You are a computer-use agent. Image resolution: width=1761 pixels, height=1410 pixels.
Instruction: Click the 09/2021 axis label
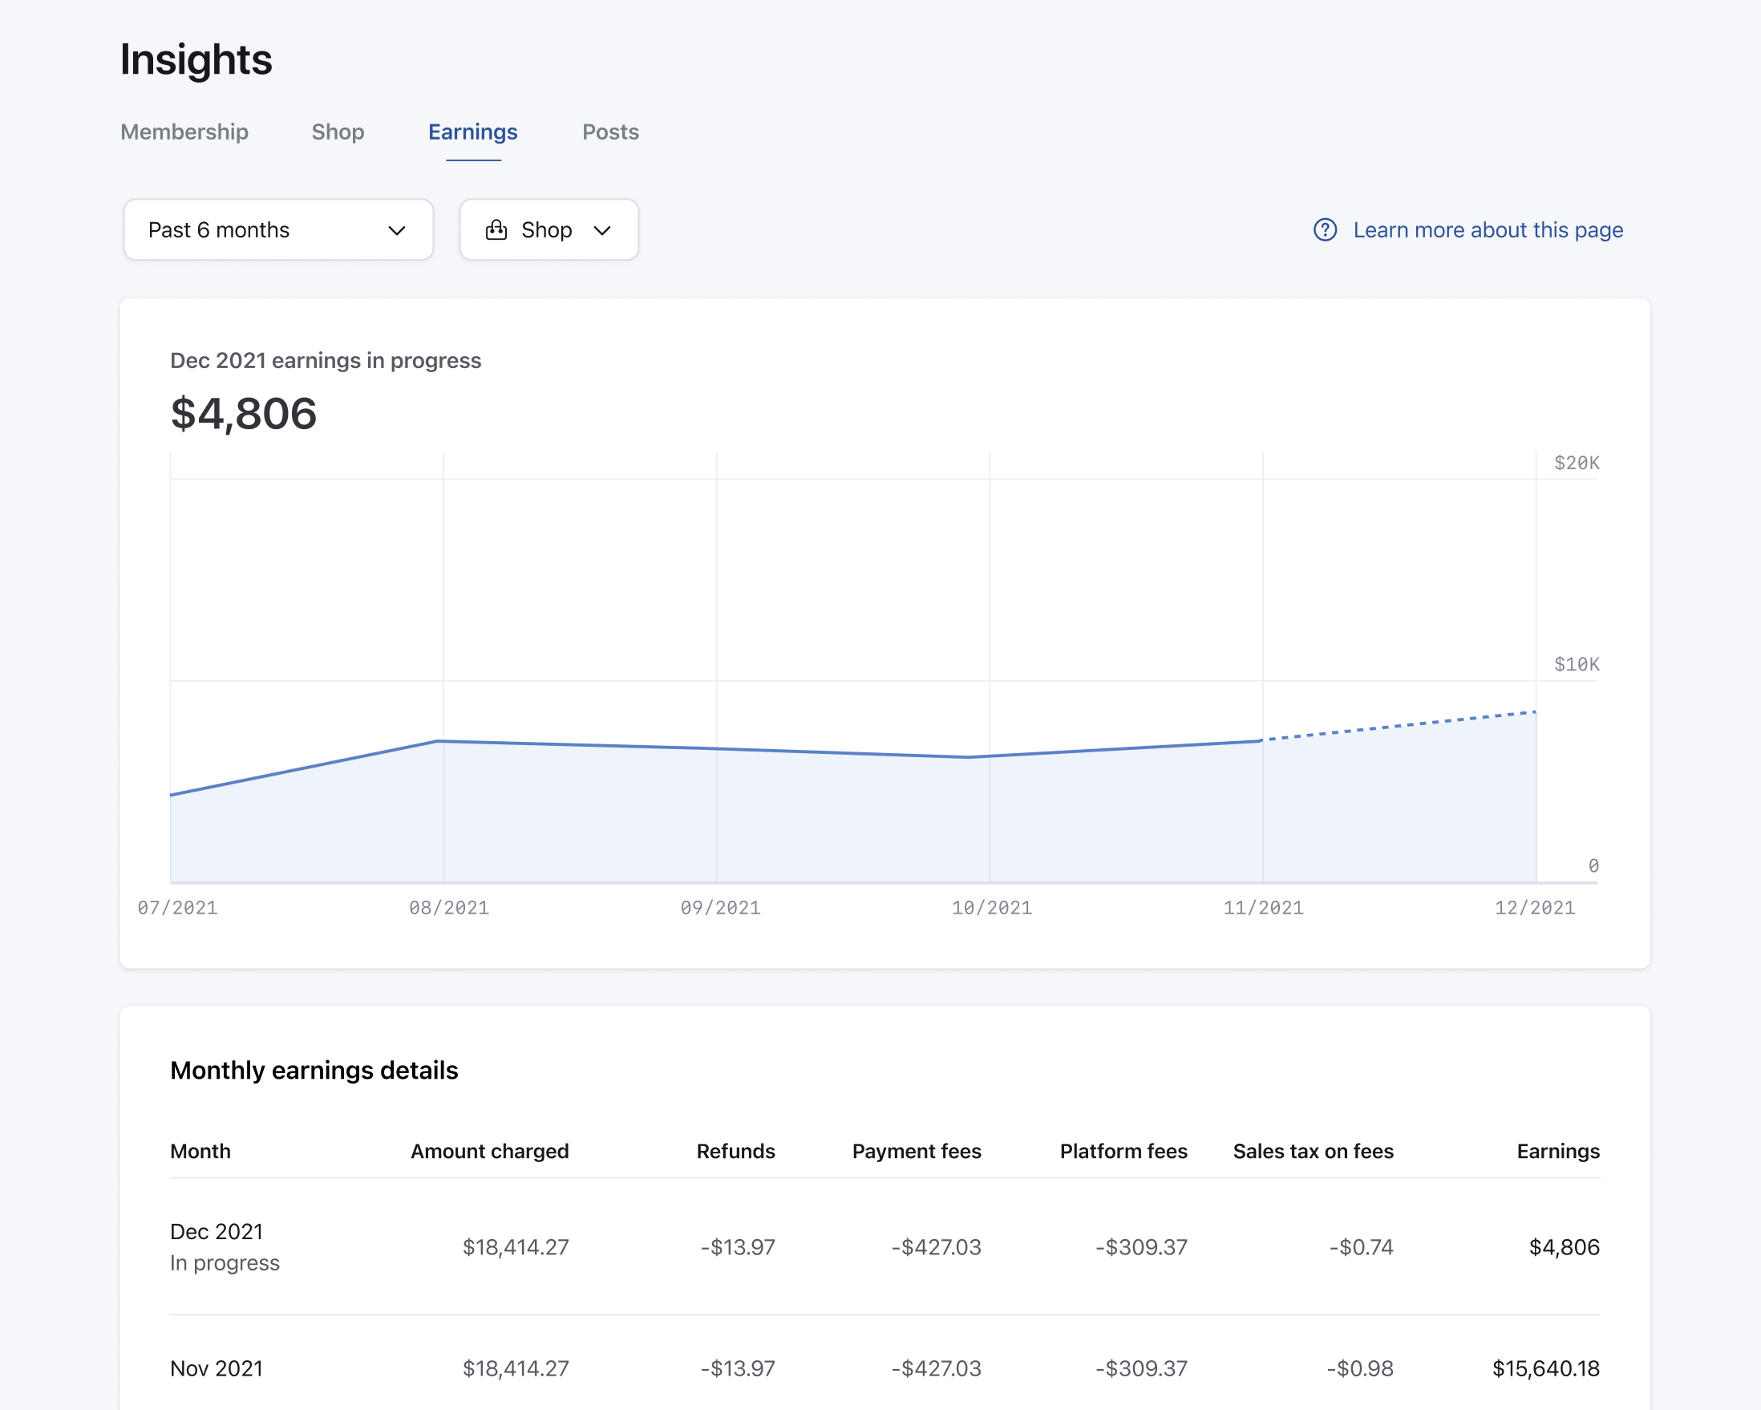click(720, 908)
